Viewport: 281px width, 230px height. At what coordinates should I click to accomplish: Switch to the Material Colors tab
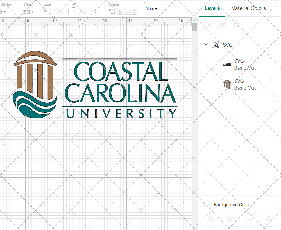[248, 8]
